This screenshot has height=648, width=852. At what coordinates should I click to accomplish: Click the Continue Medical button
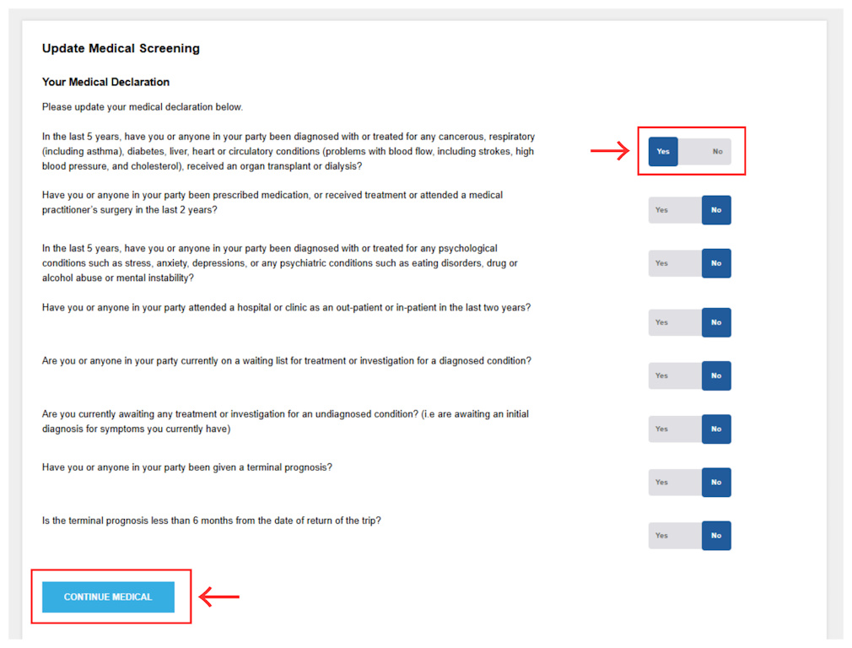click(x=108, y=597)
